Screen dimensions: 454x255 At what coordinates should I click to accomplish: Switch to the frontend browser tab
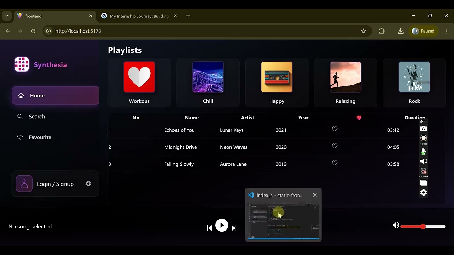click(55, 16)
